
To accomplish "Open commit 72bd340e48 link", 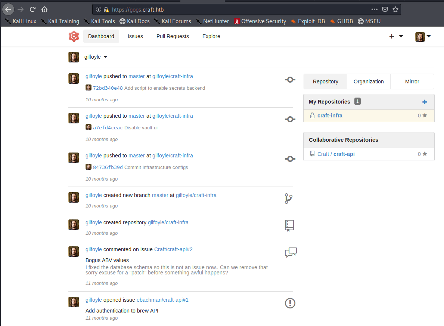I will tap(108, 88).
